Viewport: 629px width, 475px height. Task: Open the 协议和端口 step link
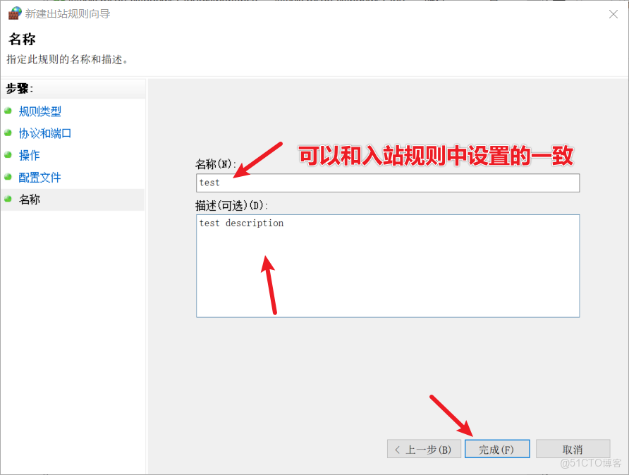45,133
